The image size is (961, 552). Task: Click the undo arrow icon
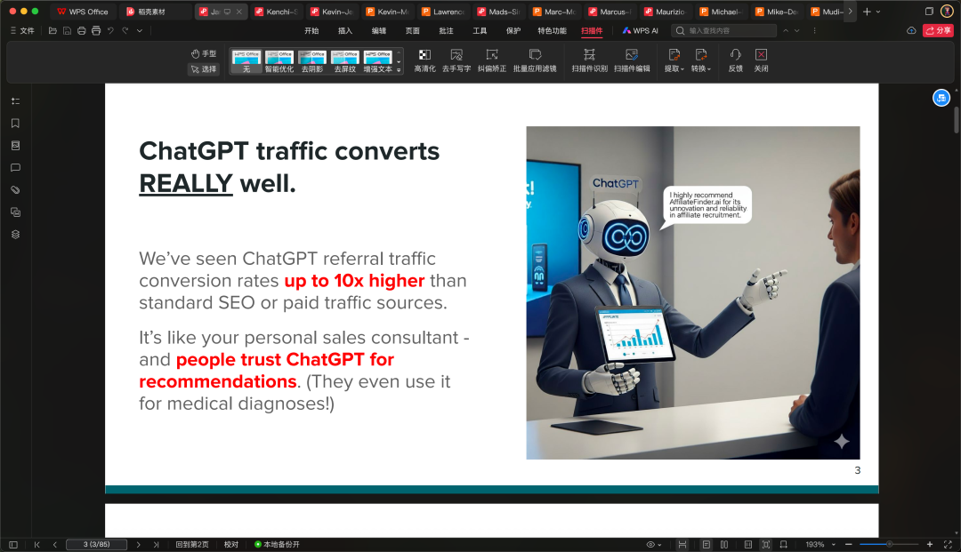click(110, 30)
